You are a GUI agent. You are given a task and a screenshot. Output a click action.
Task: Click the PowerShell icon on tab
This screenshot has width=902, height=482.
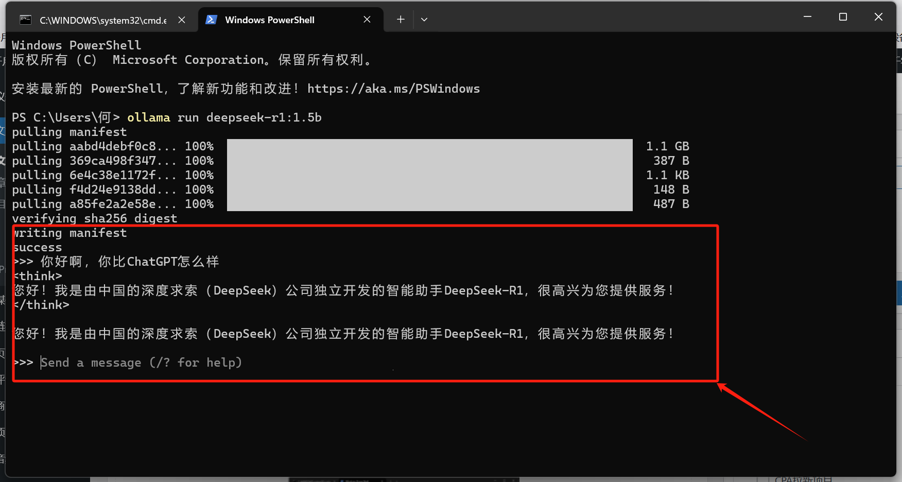point(211,20)
